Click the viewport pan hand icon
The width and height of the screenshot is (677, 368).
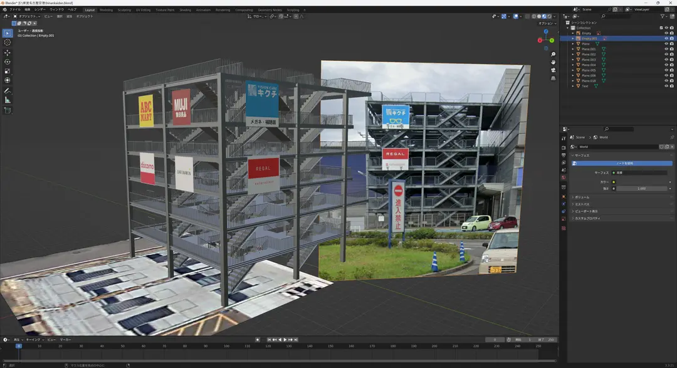tap(553, 62)
